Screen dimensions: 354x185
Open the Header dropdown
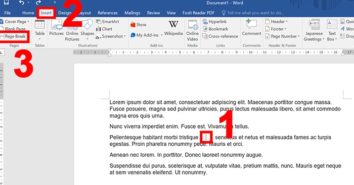pos(276,22)
